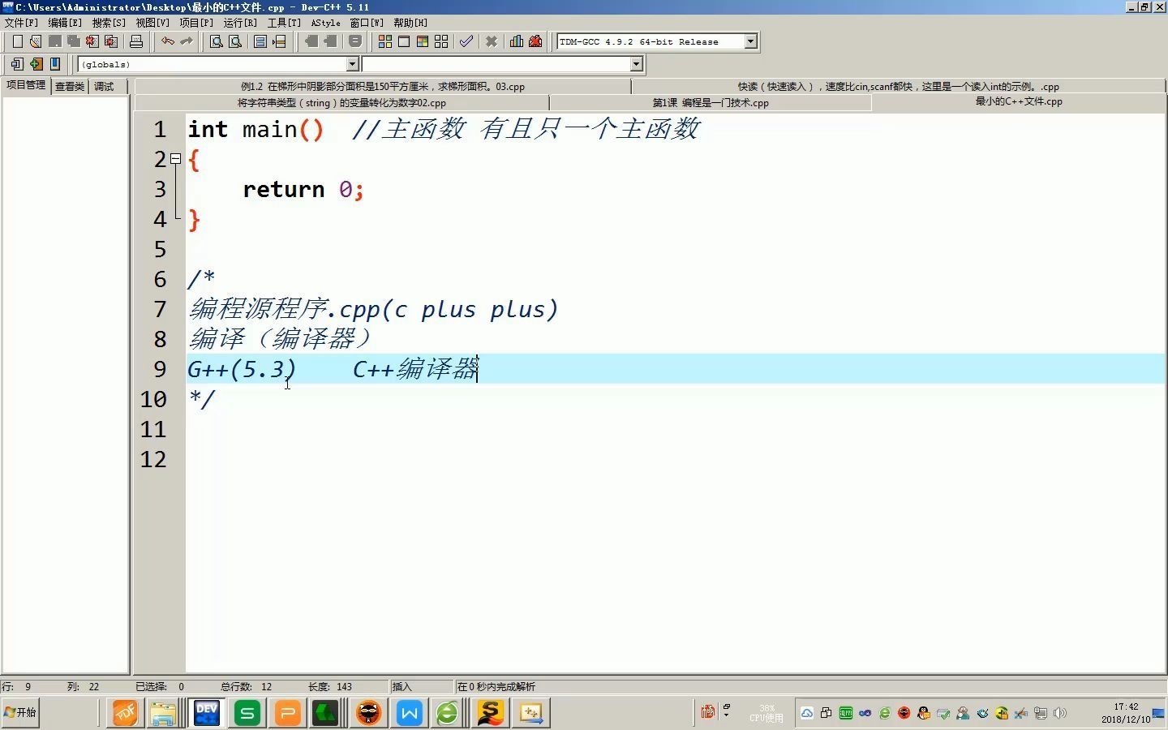Open the 工具[T] menu
Screen dimensions: 1168x730
click(284, 23)
